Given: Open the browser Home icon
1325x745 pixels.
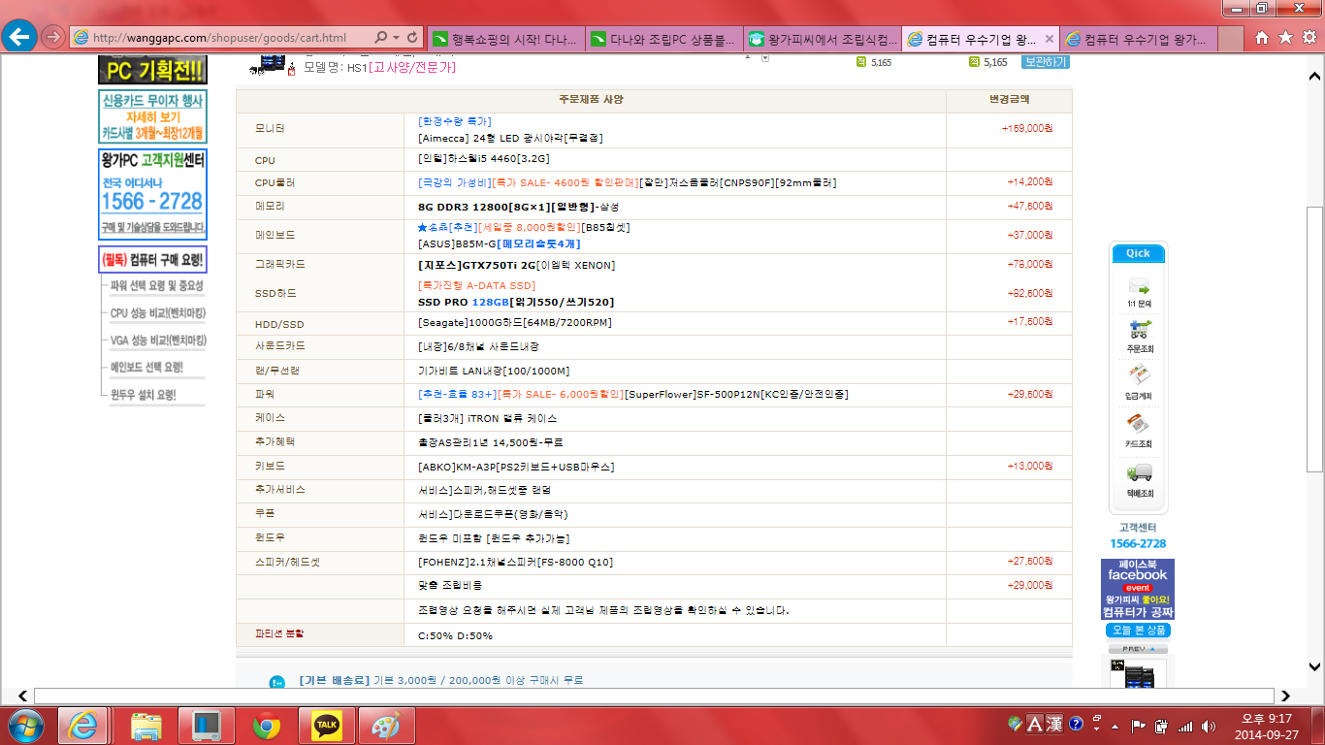Looking at the screenshot, I should coord(1261,38).
